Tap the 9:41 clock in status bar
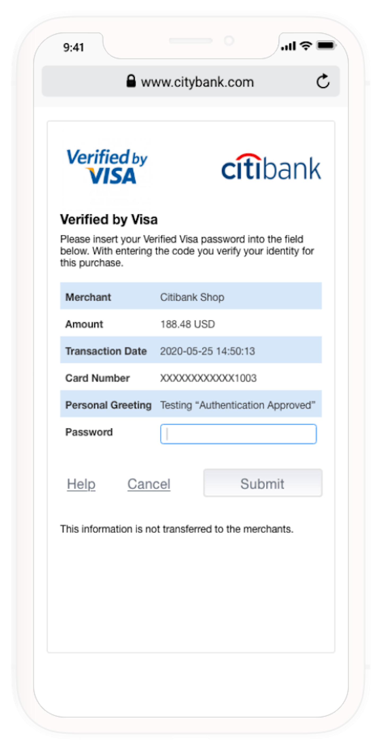Image resolution: width=382 pixels, height=750 pixels. click(73, 47)
